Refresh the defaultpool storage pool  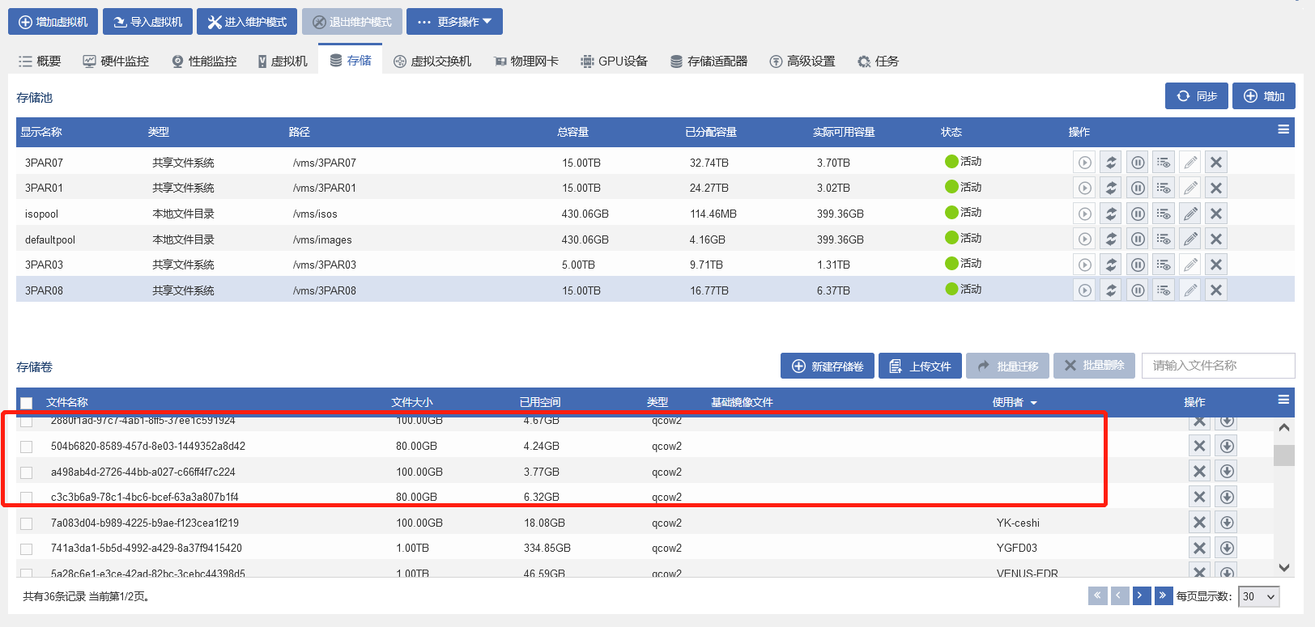click(1111, 239)
